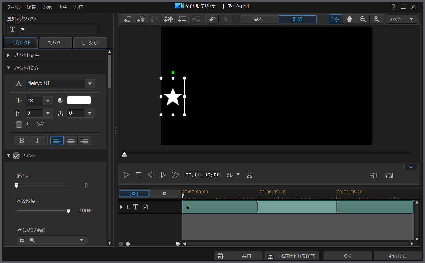Open the 編集 menu

(x=31, y=7)
